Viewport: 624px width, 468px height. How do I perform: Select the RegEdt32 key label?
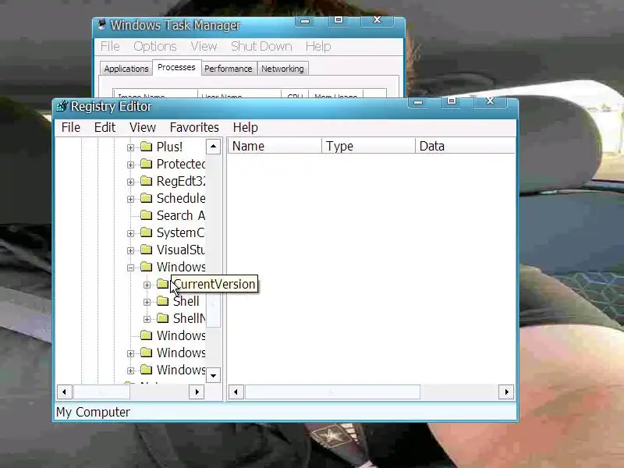pos(181,181)
